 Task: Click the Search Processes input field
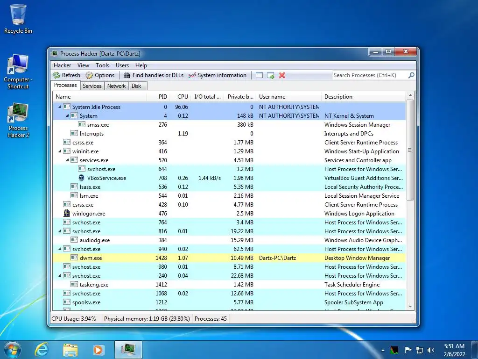[370, 75]
